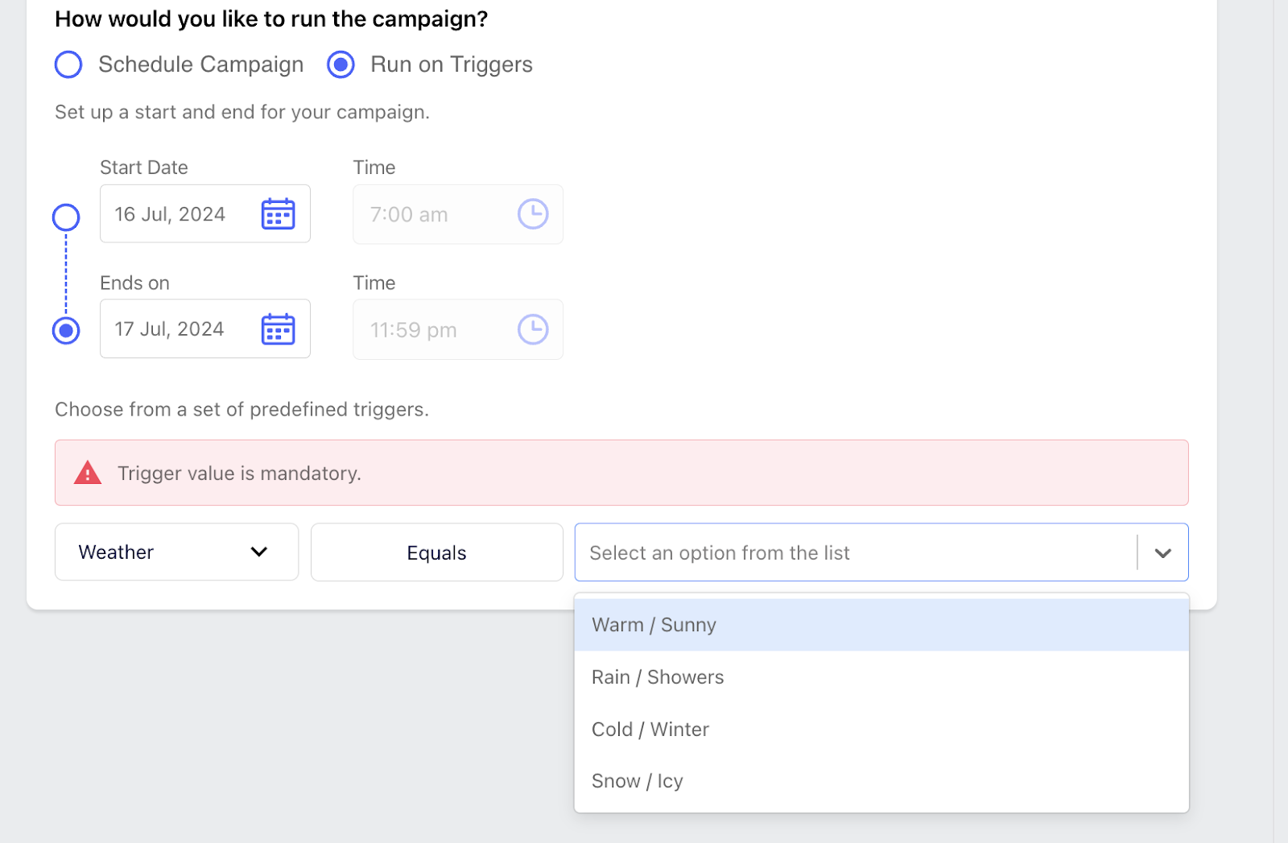
Task: Click the end time clock icon
Action: point(533,329)
